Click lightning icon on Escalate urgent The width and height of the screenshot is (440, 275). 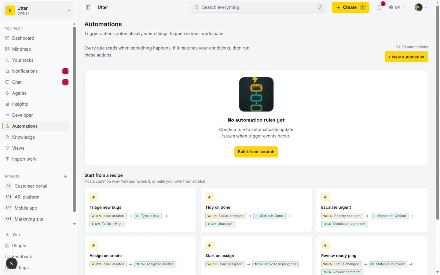(325, 197)
